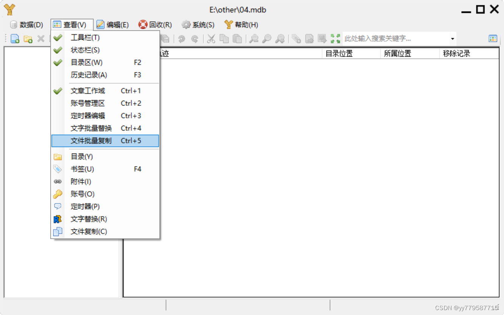
Task: Focus the search keyword input field
Action: (x=396, y=39)
